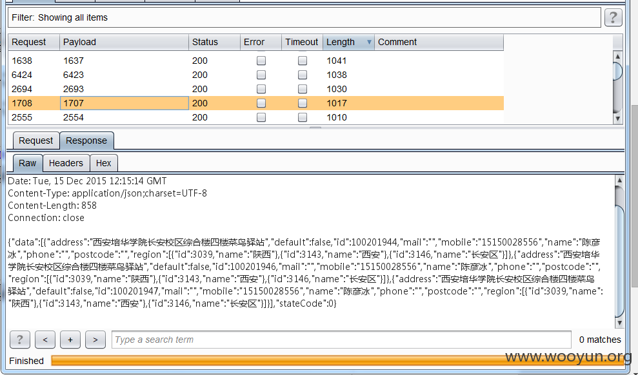Select the Hex view tab
The height and width of the screenshot is (375, 638).
(103, 163)
